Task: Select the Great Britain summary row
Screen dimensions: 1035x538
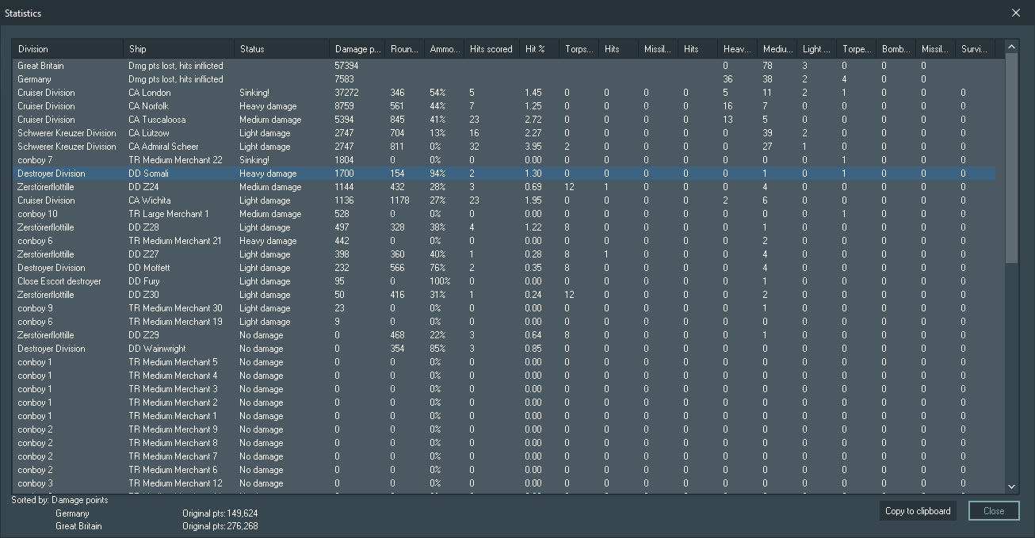Action: click(504, 66)
